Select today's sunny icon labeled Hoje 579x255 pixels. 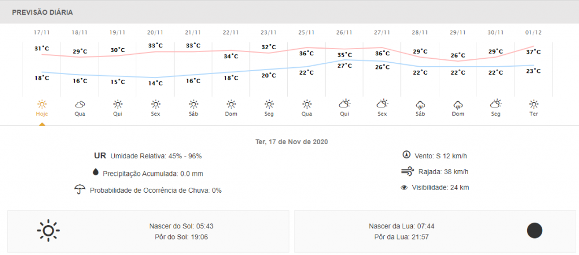click(x=42, y=103)
